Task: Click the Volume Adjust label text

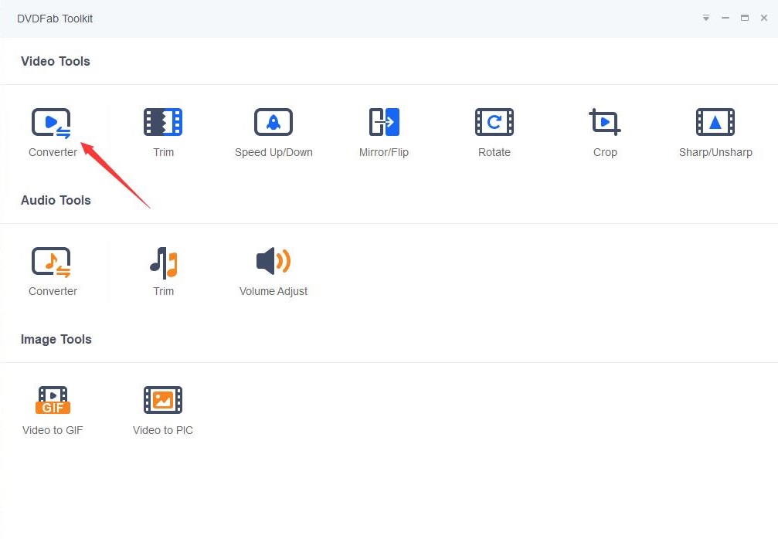Action: coord(273,291)
